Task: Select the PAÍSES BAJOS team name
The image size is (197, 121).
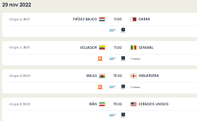Action: 85,19
